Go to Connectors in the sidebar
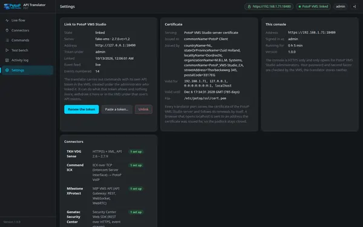The image size is (363, 227). pyautogui.click(x=27, y=30)
